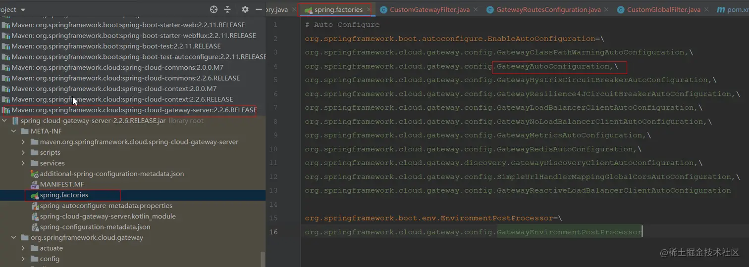Expand the services folder chevron

tap(23, 163)
